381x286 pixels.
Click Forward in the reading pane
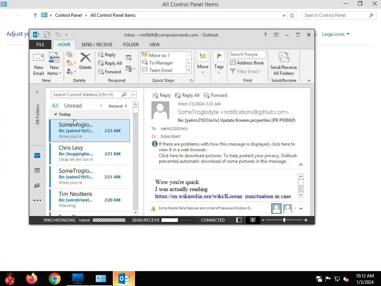pyautogui.click(x=215, y=95)
